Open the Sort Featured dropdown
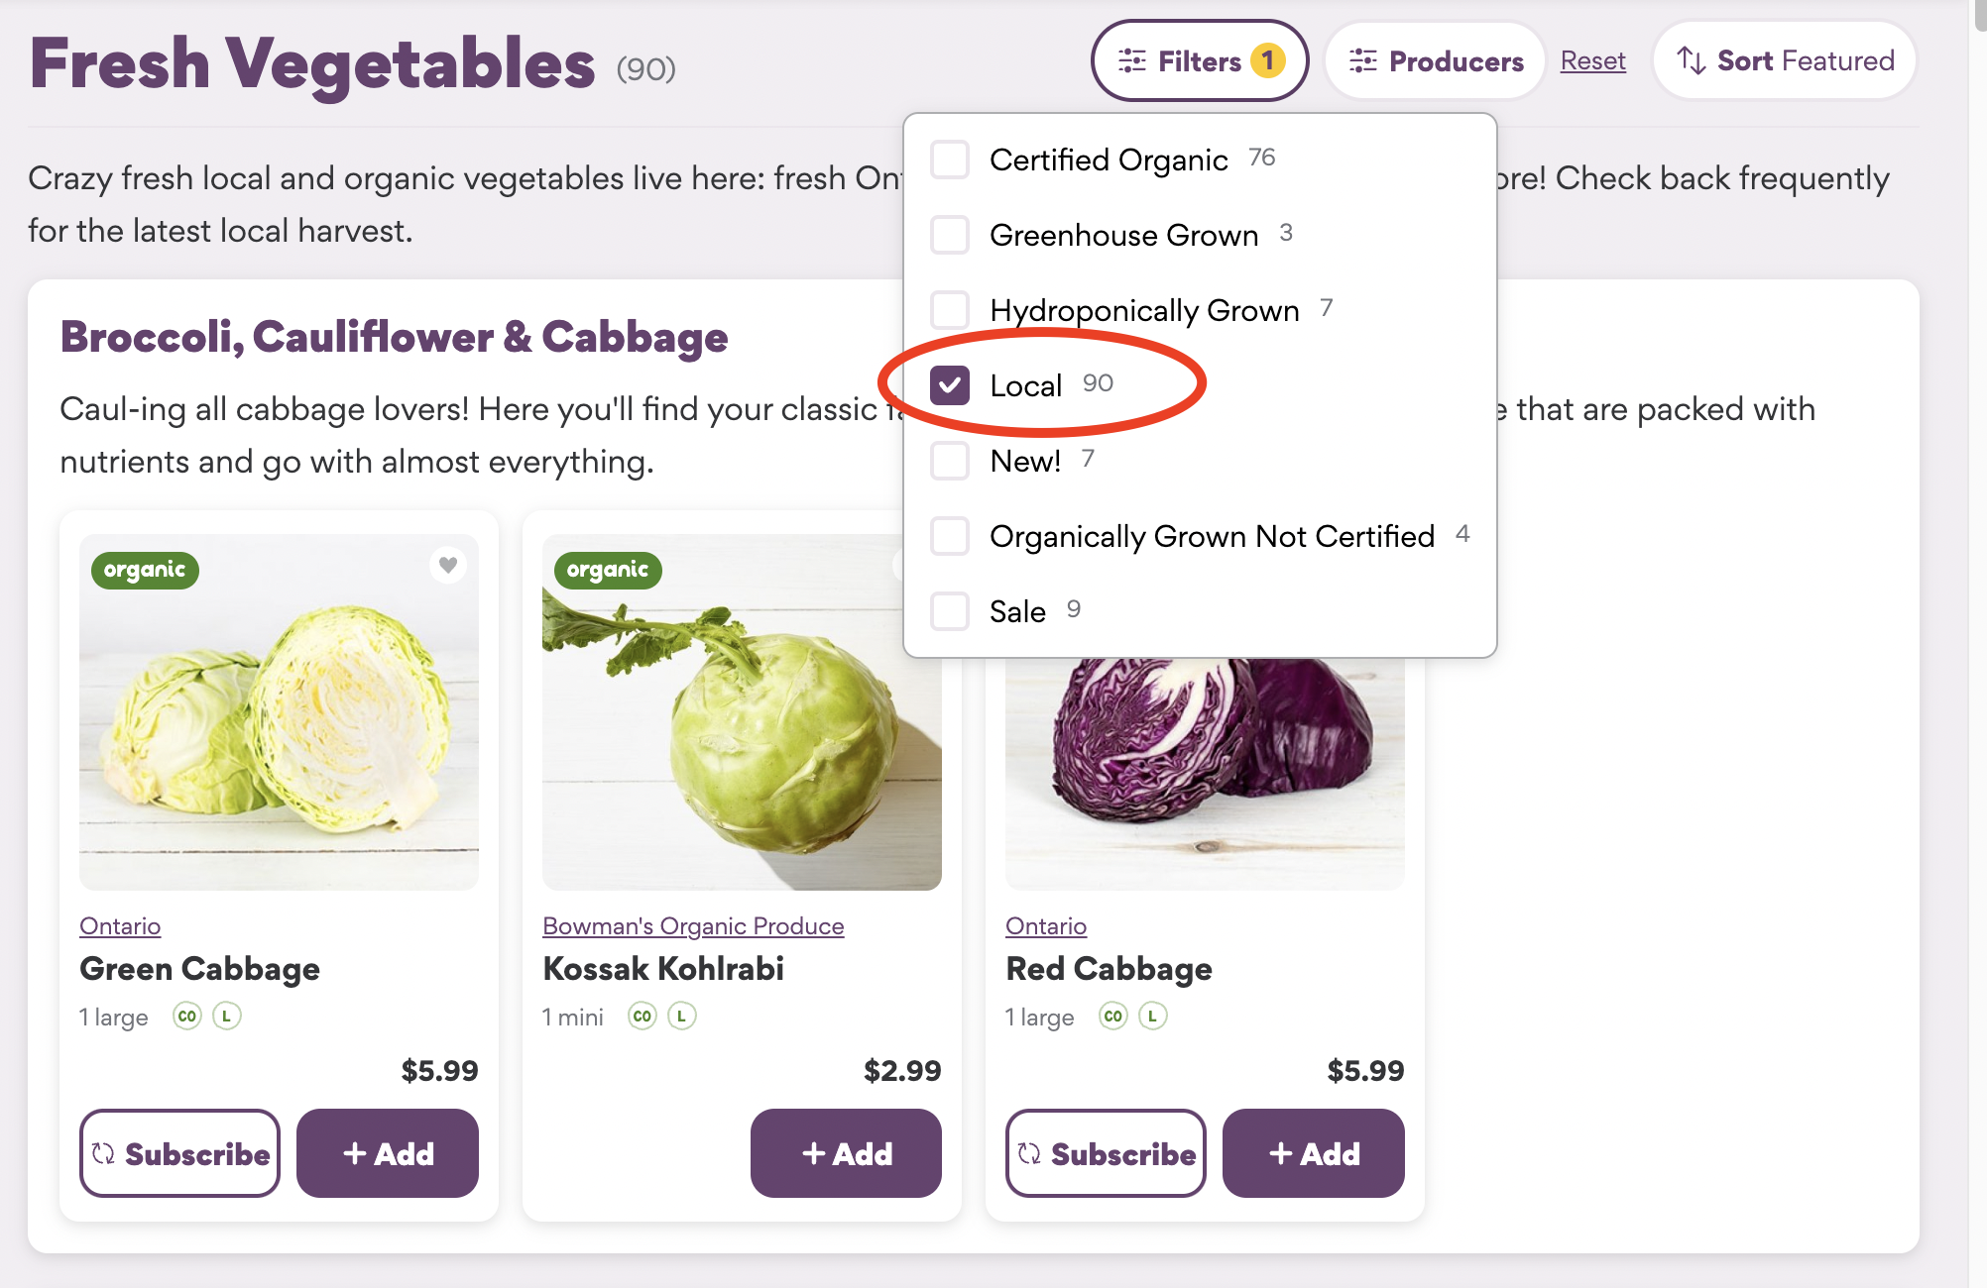This screenshot has width=1987, height=1288. tap(1785, 61)
